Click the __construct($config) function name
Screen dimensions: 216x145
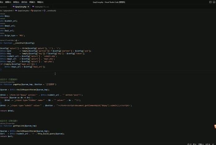pos(24,43)
